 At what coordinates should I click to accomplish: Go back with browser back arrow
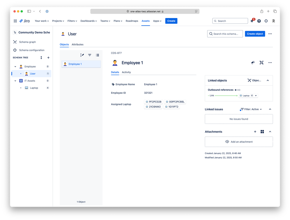(40, 11)
